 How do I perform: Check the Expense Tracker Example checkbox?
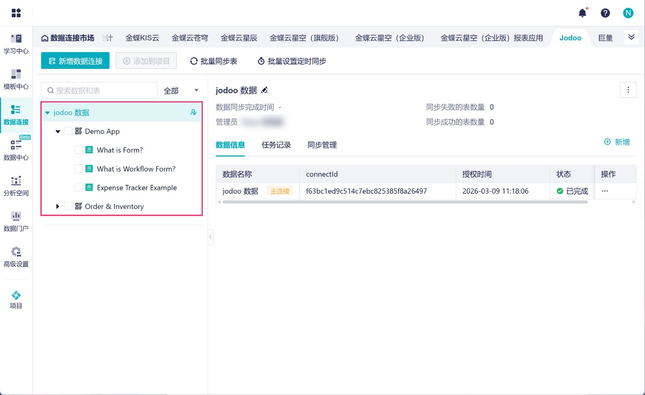point(79,187)
